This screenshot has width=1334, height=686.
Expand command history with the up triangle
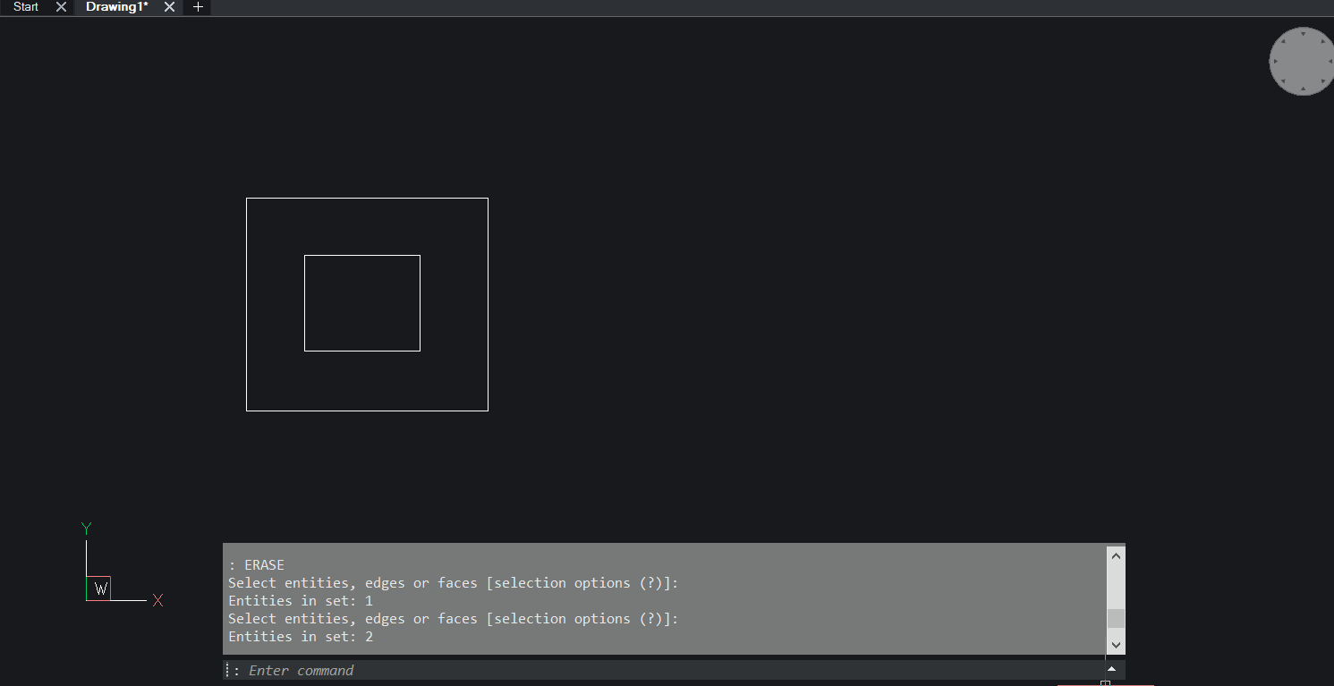[1111, 669]
